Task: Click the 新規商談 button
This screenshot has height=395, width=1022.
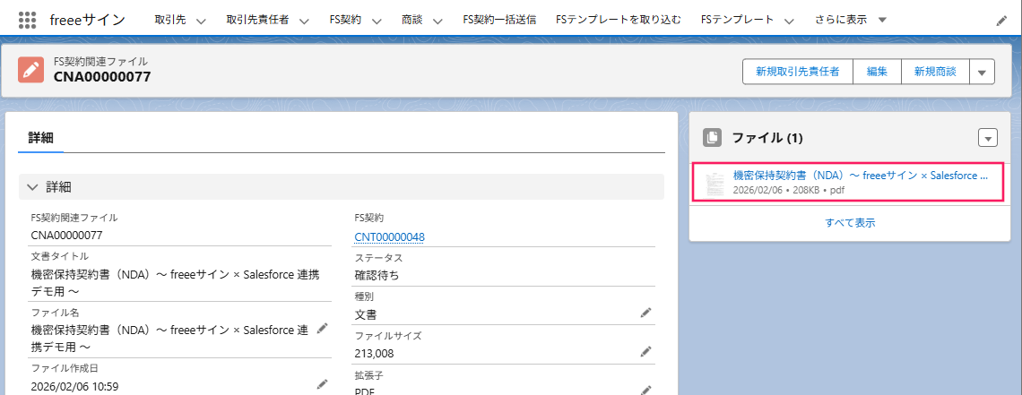Action: pos(935,73)
